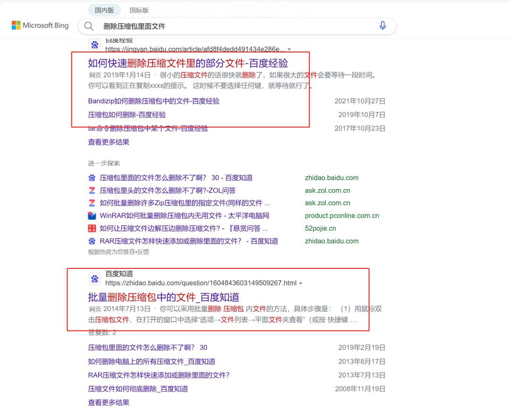Open link 压缩文件如何彻底删除_百度知道

[x=138, y=389]
